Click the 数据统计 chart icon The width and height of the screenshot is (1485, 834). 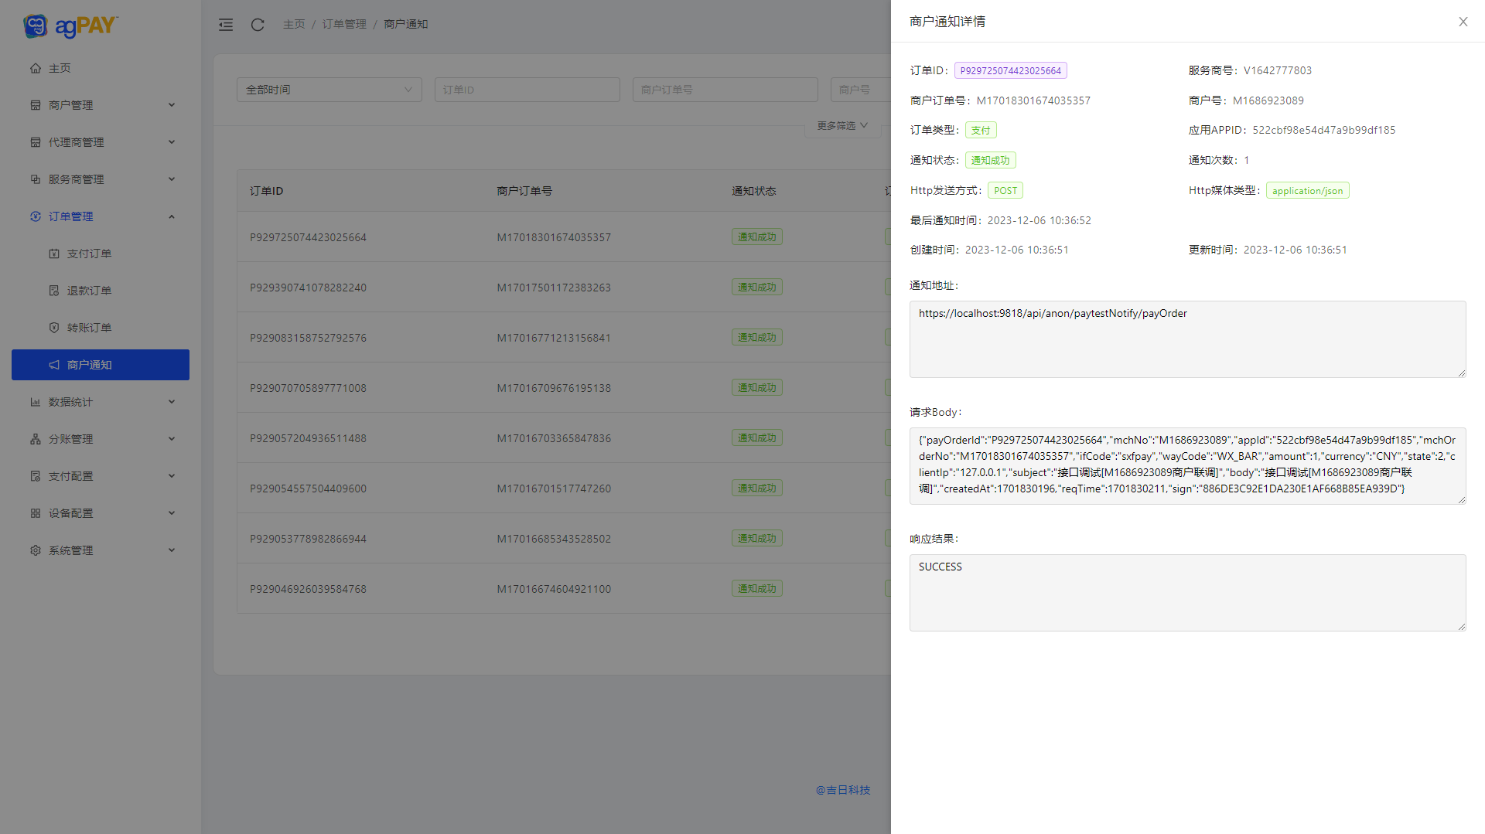(x=36, y=402)
